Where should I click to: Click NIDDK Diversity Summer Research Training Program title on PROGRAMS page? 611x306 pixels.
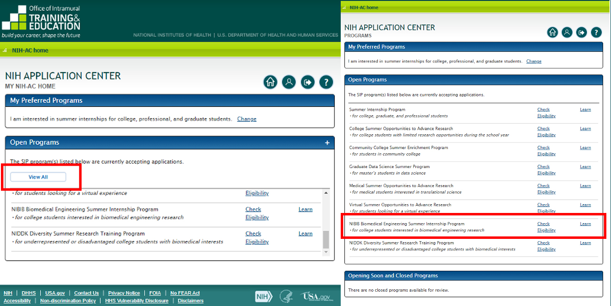(401, 243)
